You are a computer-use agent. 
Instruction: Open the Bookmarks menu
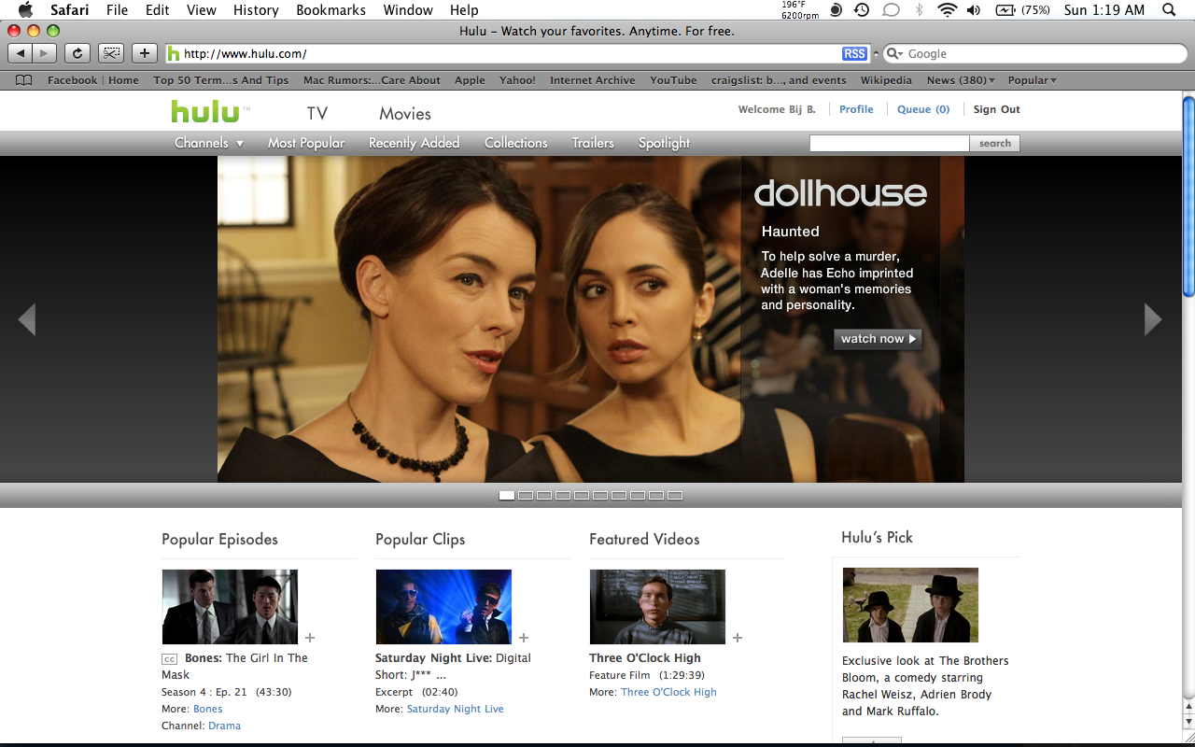(330, 10)
